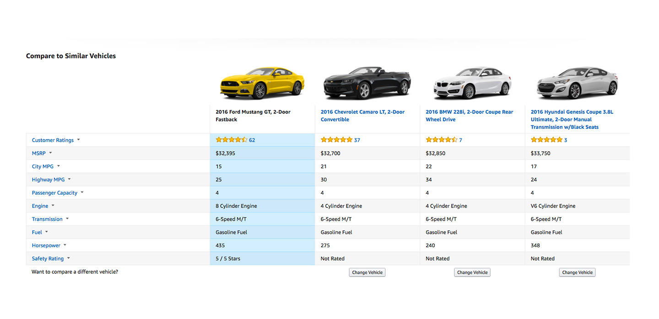
Task: Click the Highway MPG value 34
Action: coord(429,180)
